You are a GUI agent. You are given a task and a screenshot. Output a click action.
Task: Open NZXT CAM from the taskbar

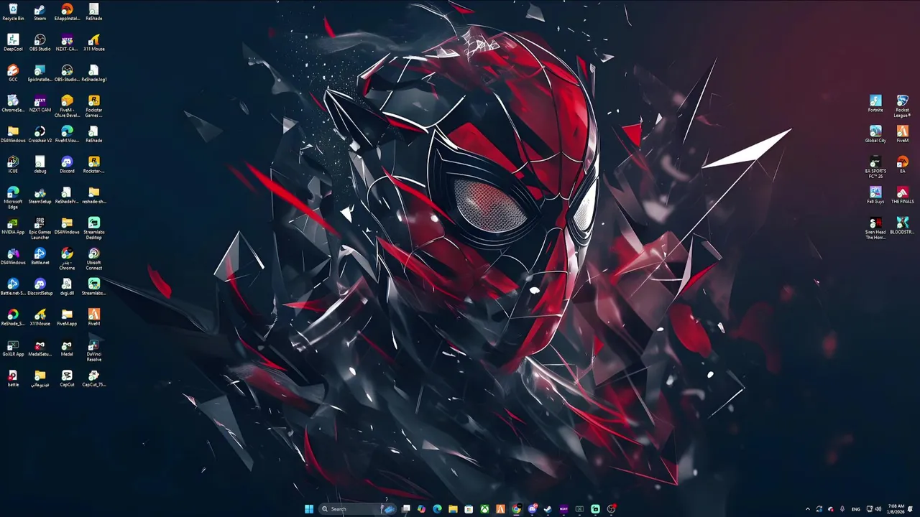point(563,508)
